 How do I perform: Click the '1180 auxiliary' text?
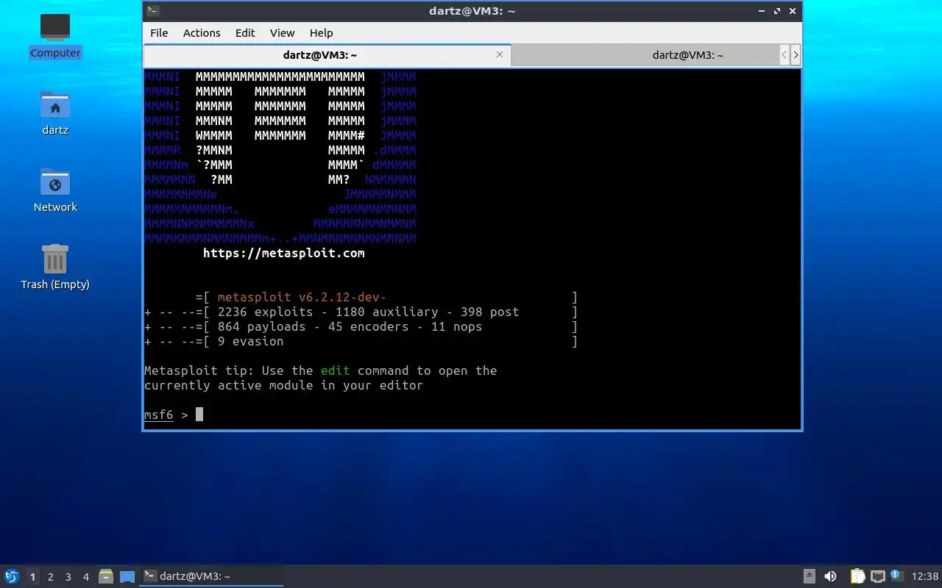[x=386, y=312]
